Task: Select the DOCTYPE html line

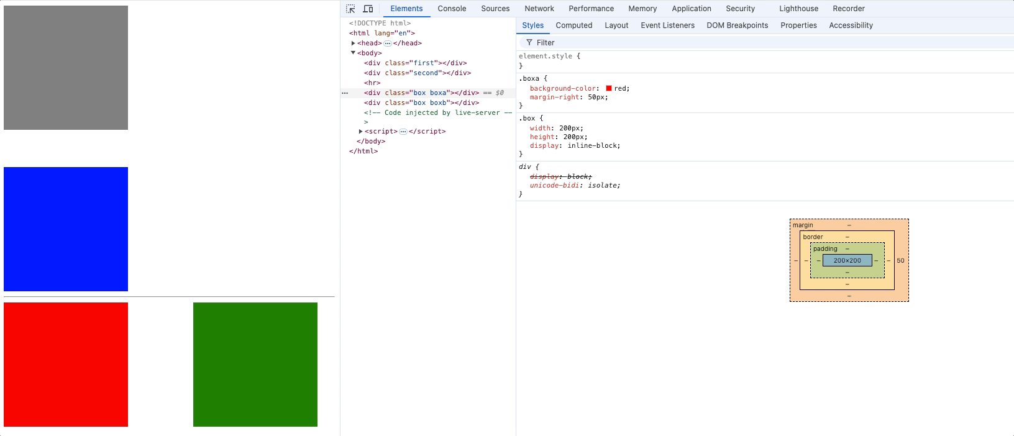Action: (380, 24)
